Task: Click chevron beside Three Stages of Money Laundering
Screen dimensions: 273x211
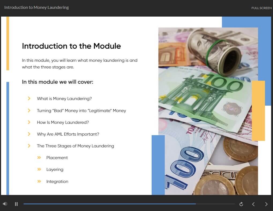Action: (29, 146)
